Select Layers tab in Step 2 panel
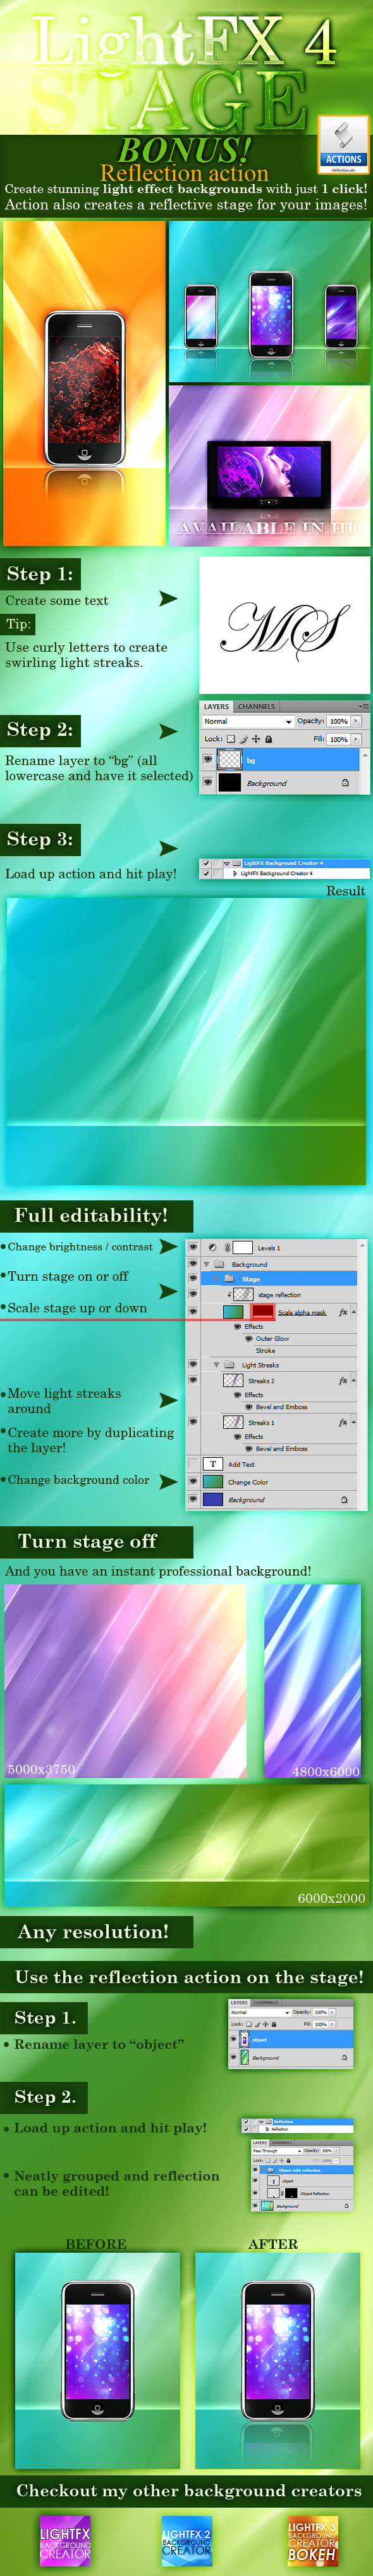The height and width of the screenshot is (2576, 373). [217, 706]
